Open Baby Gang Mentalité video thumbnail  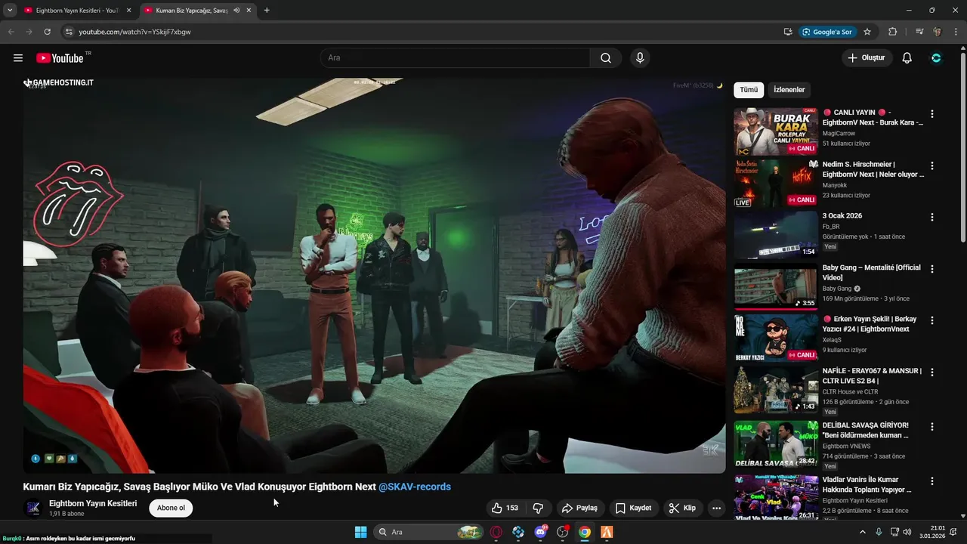[x=776, y=286]
